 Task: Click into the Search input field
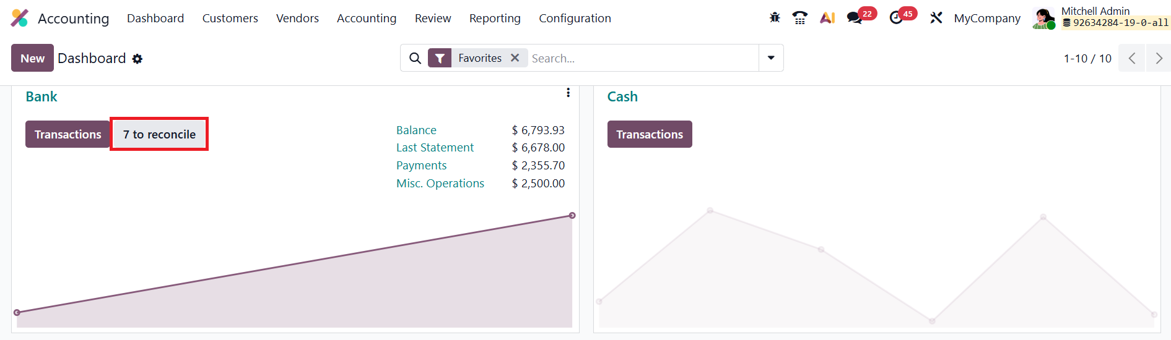click(x=641, y=58)
